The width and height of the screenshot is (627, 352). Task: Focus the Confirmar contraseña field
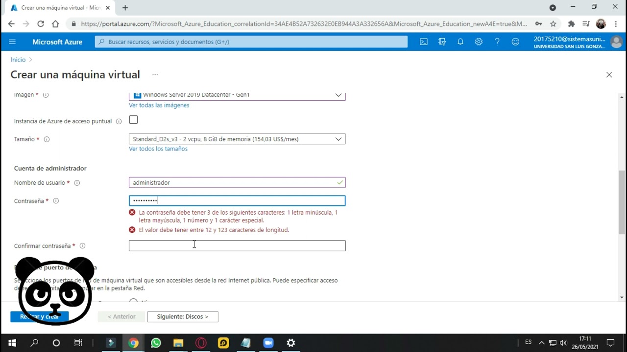[237, 246]
